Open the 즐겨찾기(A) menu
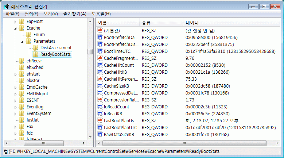284x158 pixels. point(75,14)
